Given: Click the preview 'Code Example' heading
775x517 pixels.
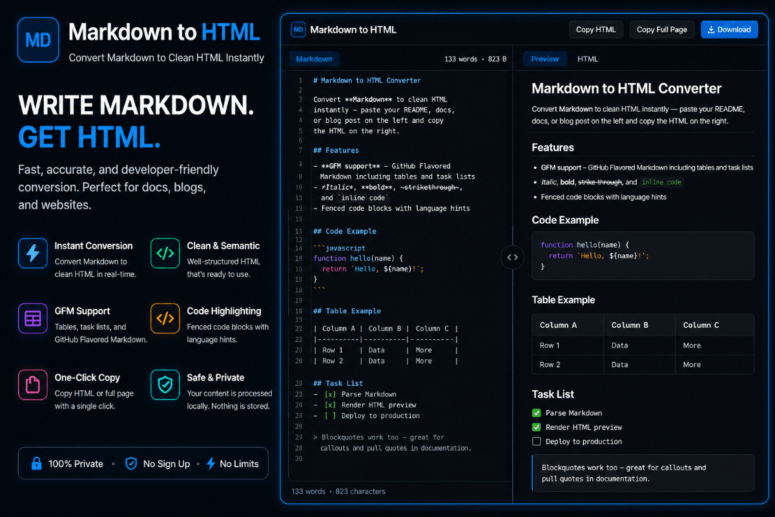Looking at the screenshot, I should click(x=565, y=220).
